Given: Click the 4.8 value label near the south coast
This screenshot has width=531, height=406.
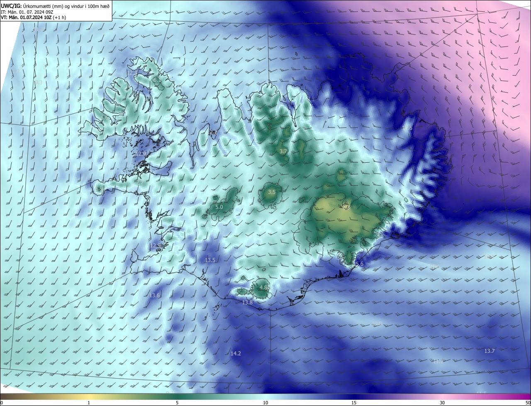Looking at the screenshot, I should pyautogui.click(x=263, y=287).
